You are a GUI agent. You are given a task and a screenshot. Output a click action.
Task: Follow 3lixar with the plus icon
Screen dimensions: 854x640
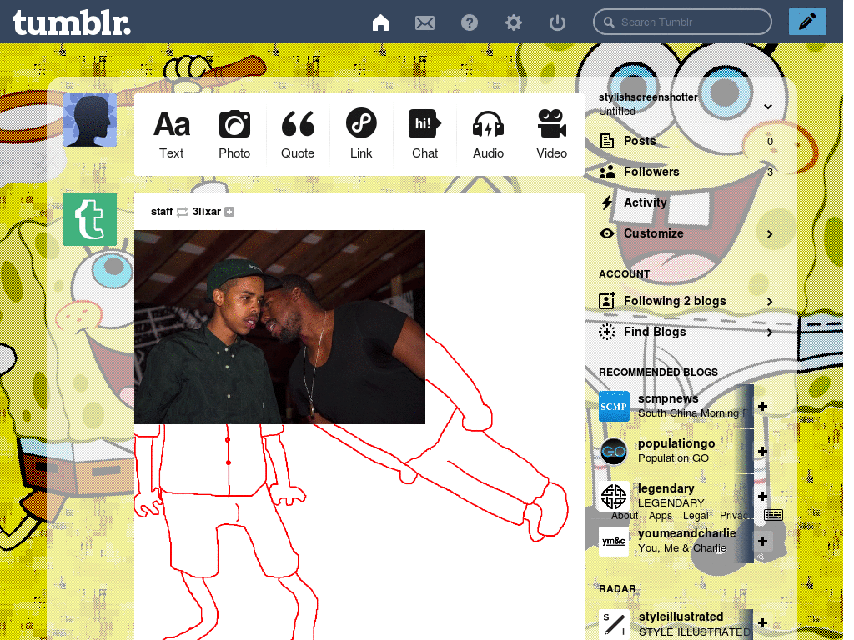229,212
